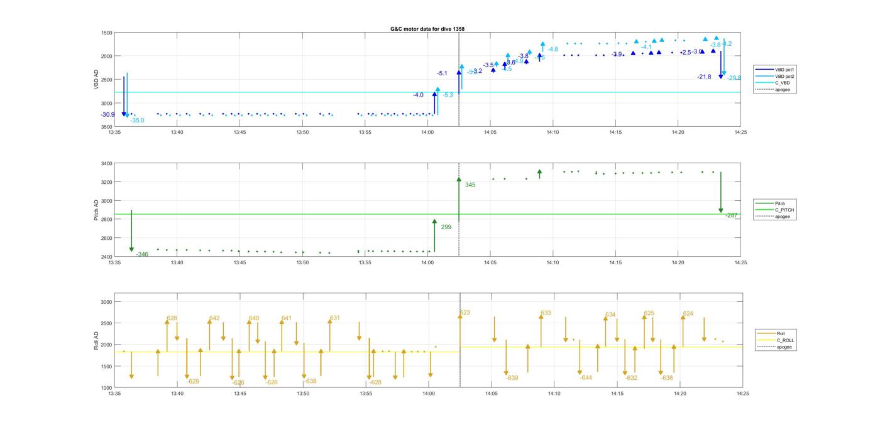Click the -30.9 VBD data label
The width and height of the screenshot is (880, 435).
(x=107, y=115)
